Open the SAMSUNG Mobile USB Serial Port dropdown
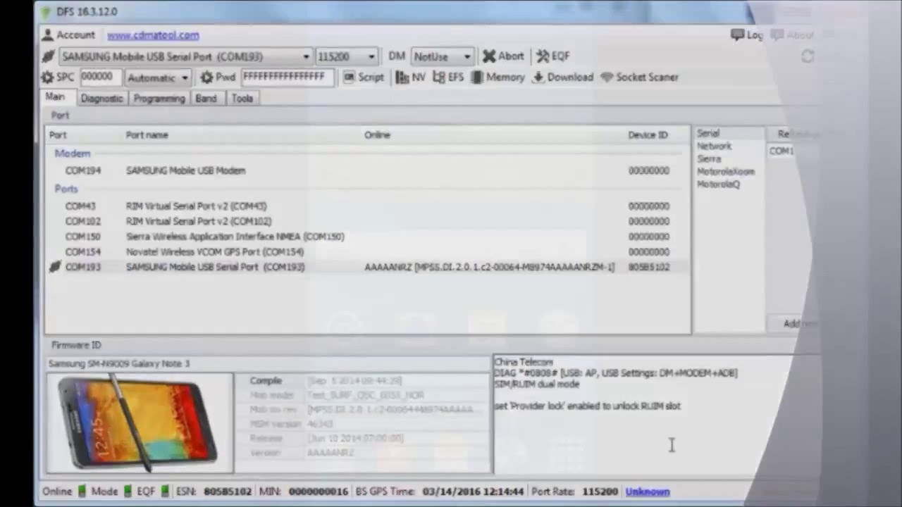The width and height of the screenshot is (902, 507). (x=185, y=56)
